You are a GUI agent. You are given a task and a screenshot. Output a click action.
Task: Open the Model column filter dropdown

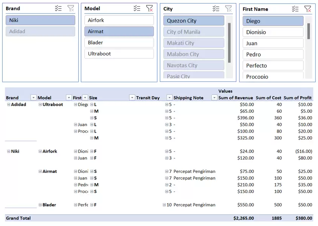tap(69, 98)
